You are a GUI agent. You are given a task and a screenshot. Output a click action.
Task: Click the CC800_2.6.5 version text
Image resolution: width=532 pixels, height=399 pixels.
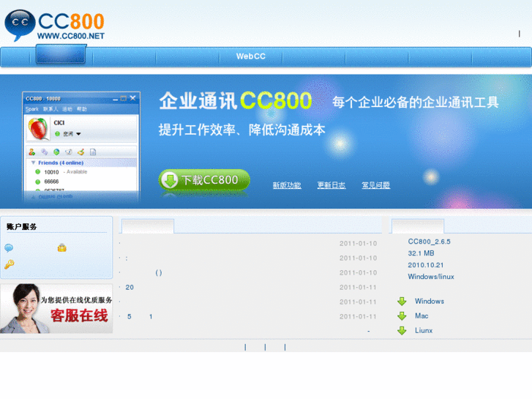[429, 242]
